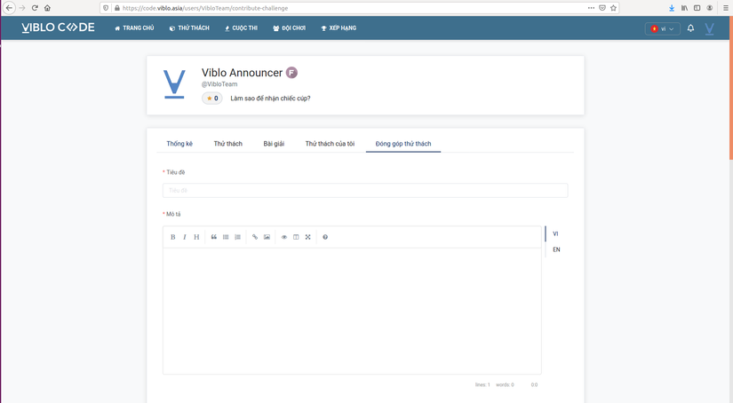Click the Pocket save icon
This screenshot has width=733, height=403.
(x=602, y=8)
